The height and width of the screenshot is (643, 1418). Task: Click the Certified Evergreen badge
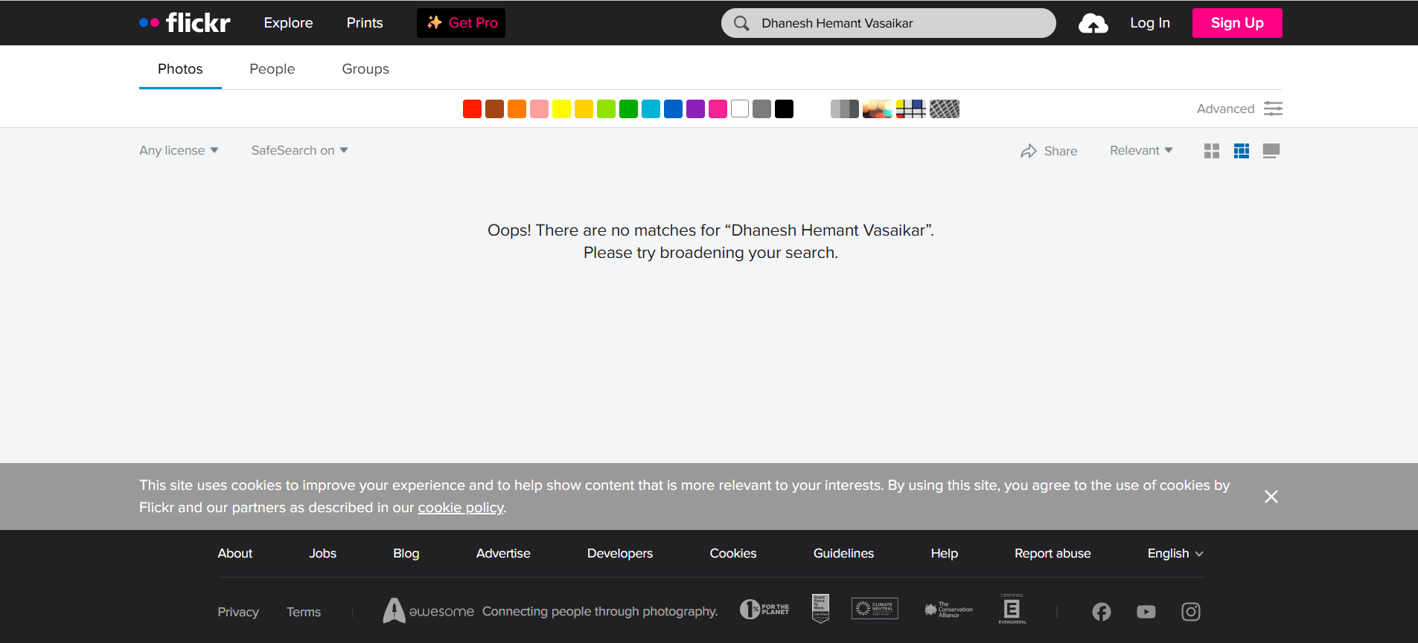pyautogui.click(x=1012, y=609)
